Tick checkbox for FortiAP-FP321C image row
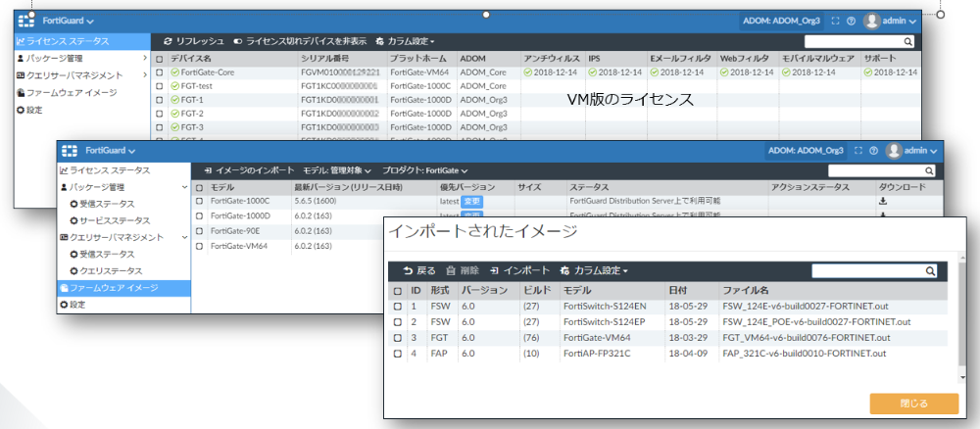This screenshot has height=429, width=980. tap(398, 354)
